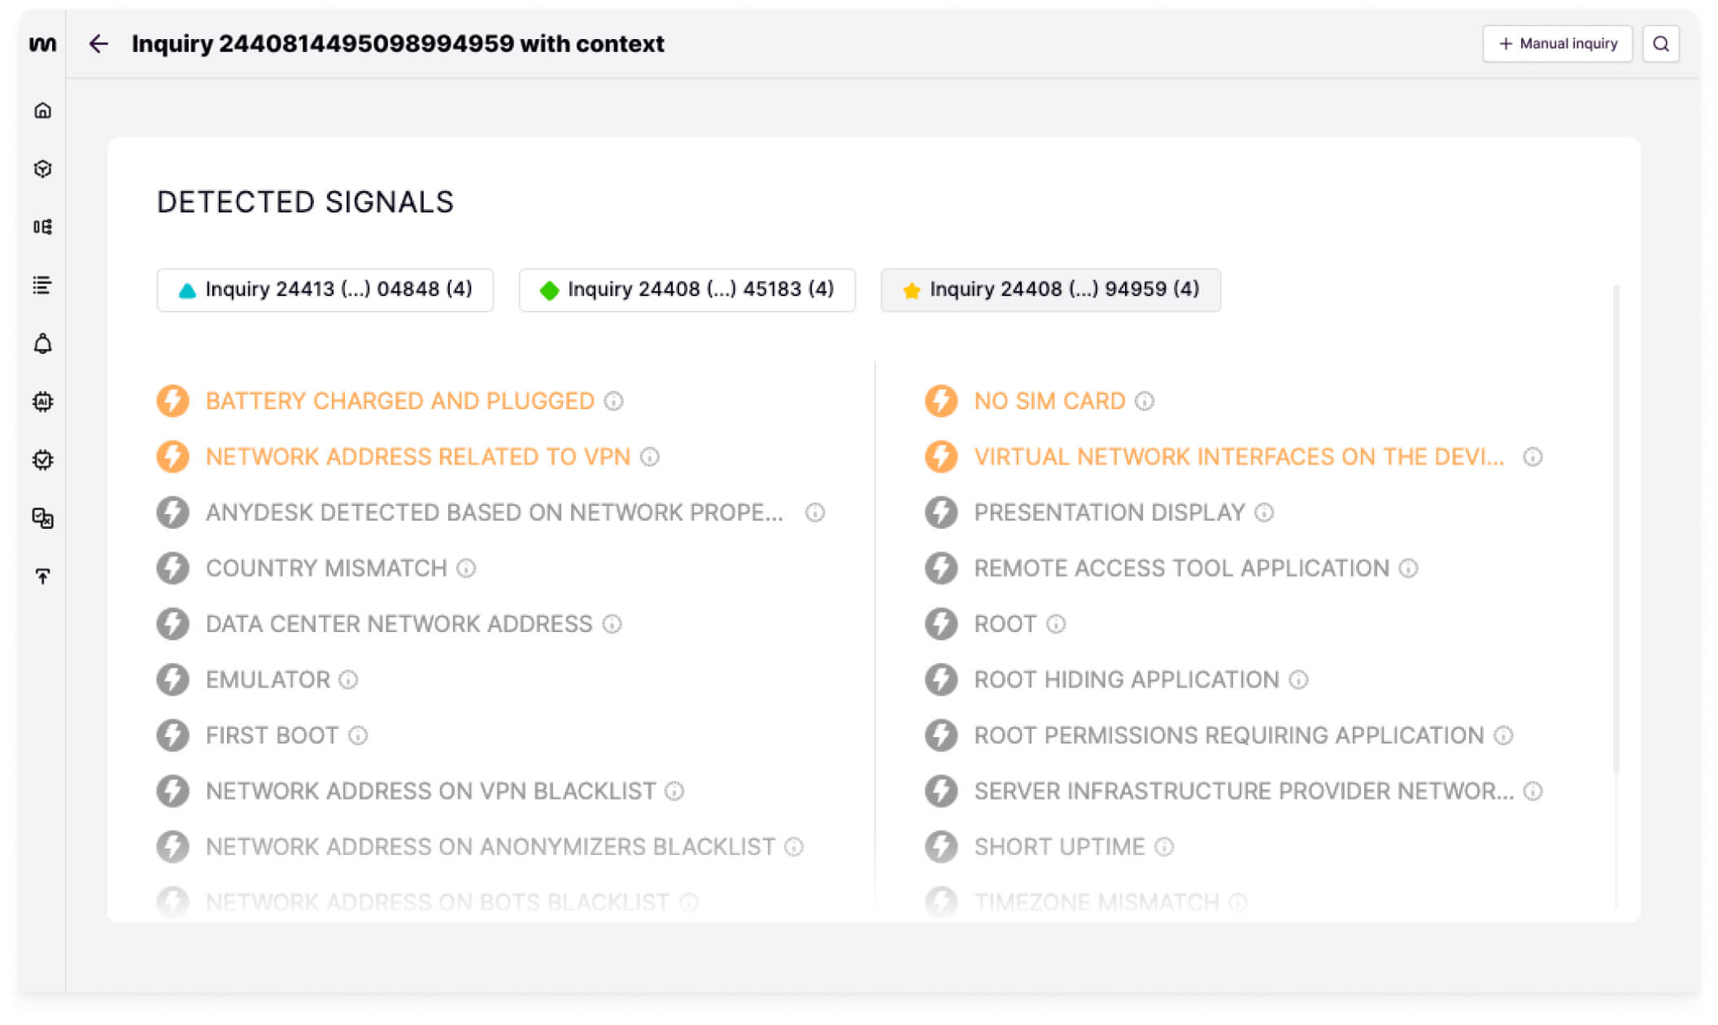The height and width of the screenshot is (1025, 1718).
Task: Click info icon beside ROOT signal
Action: (1056, 624)
